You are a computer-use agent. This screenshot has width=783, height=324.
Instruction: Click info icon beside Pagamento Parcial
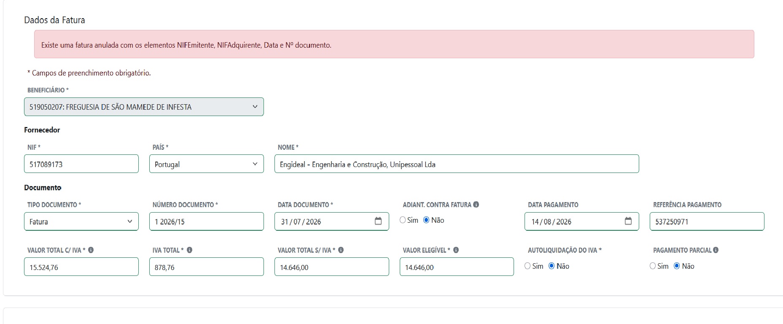[x=716, y=250]
